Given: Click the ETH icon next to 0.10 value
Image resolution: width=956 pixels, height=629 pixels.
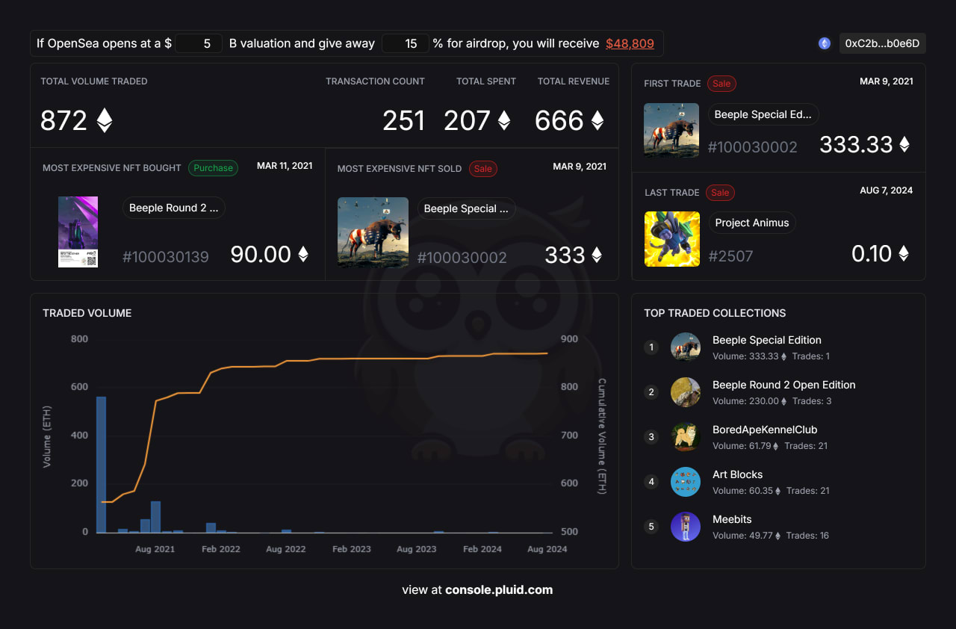Looking at the screenshot, I should tap(903, 254).
